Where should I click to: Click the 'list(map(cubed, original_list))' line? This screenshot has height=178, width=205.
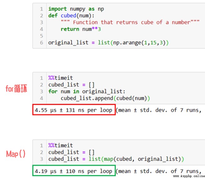pyautogui.click(x=116, y=159)
